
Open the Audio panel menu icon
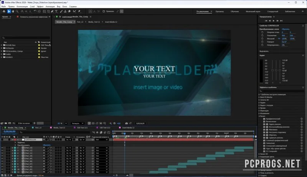[x=303, y=55]
